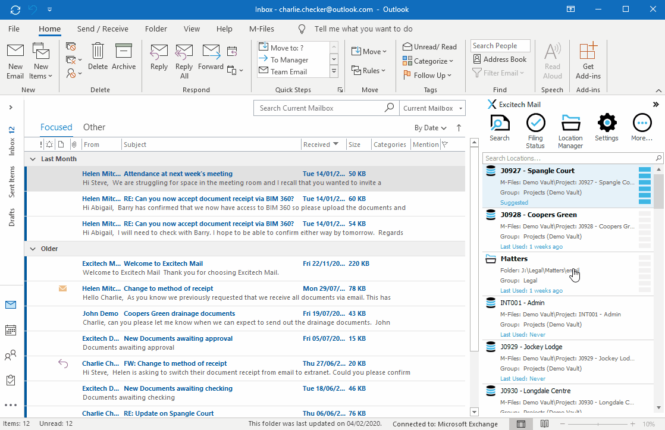Create a New Email

[15, 61]
